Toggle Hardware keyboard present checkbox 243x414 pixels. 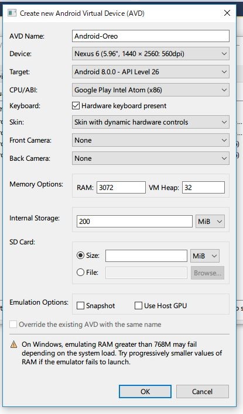point(76,106)
